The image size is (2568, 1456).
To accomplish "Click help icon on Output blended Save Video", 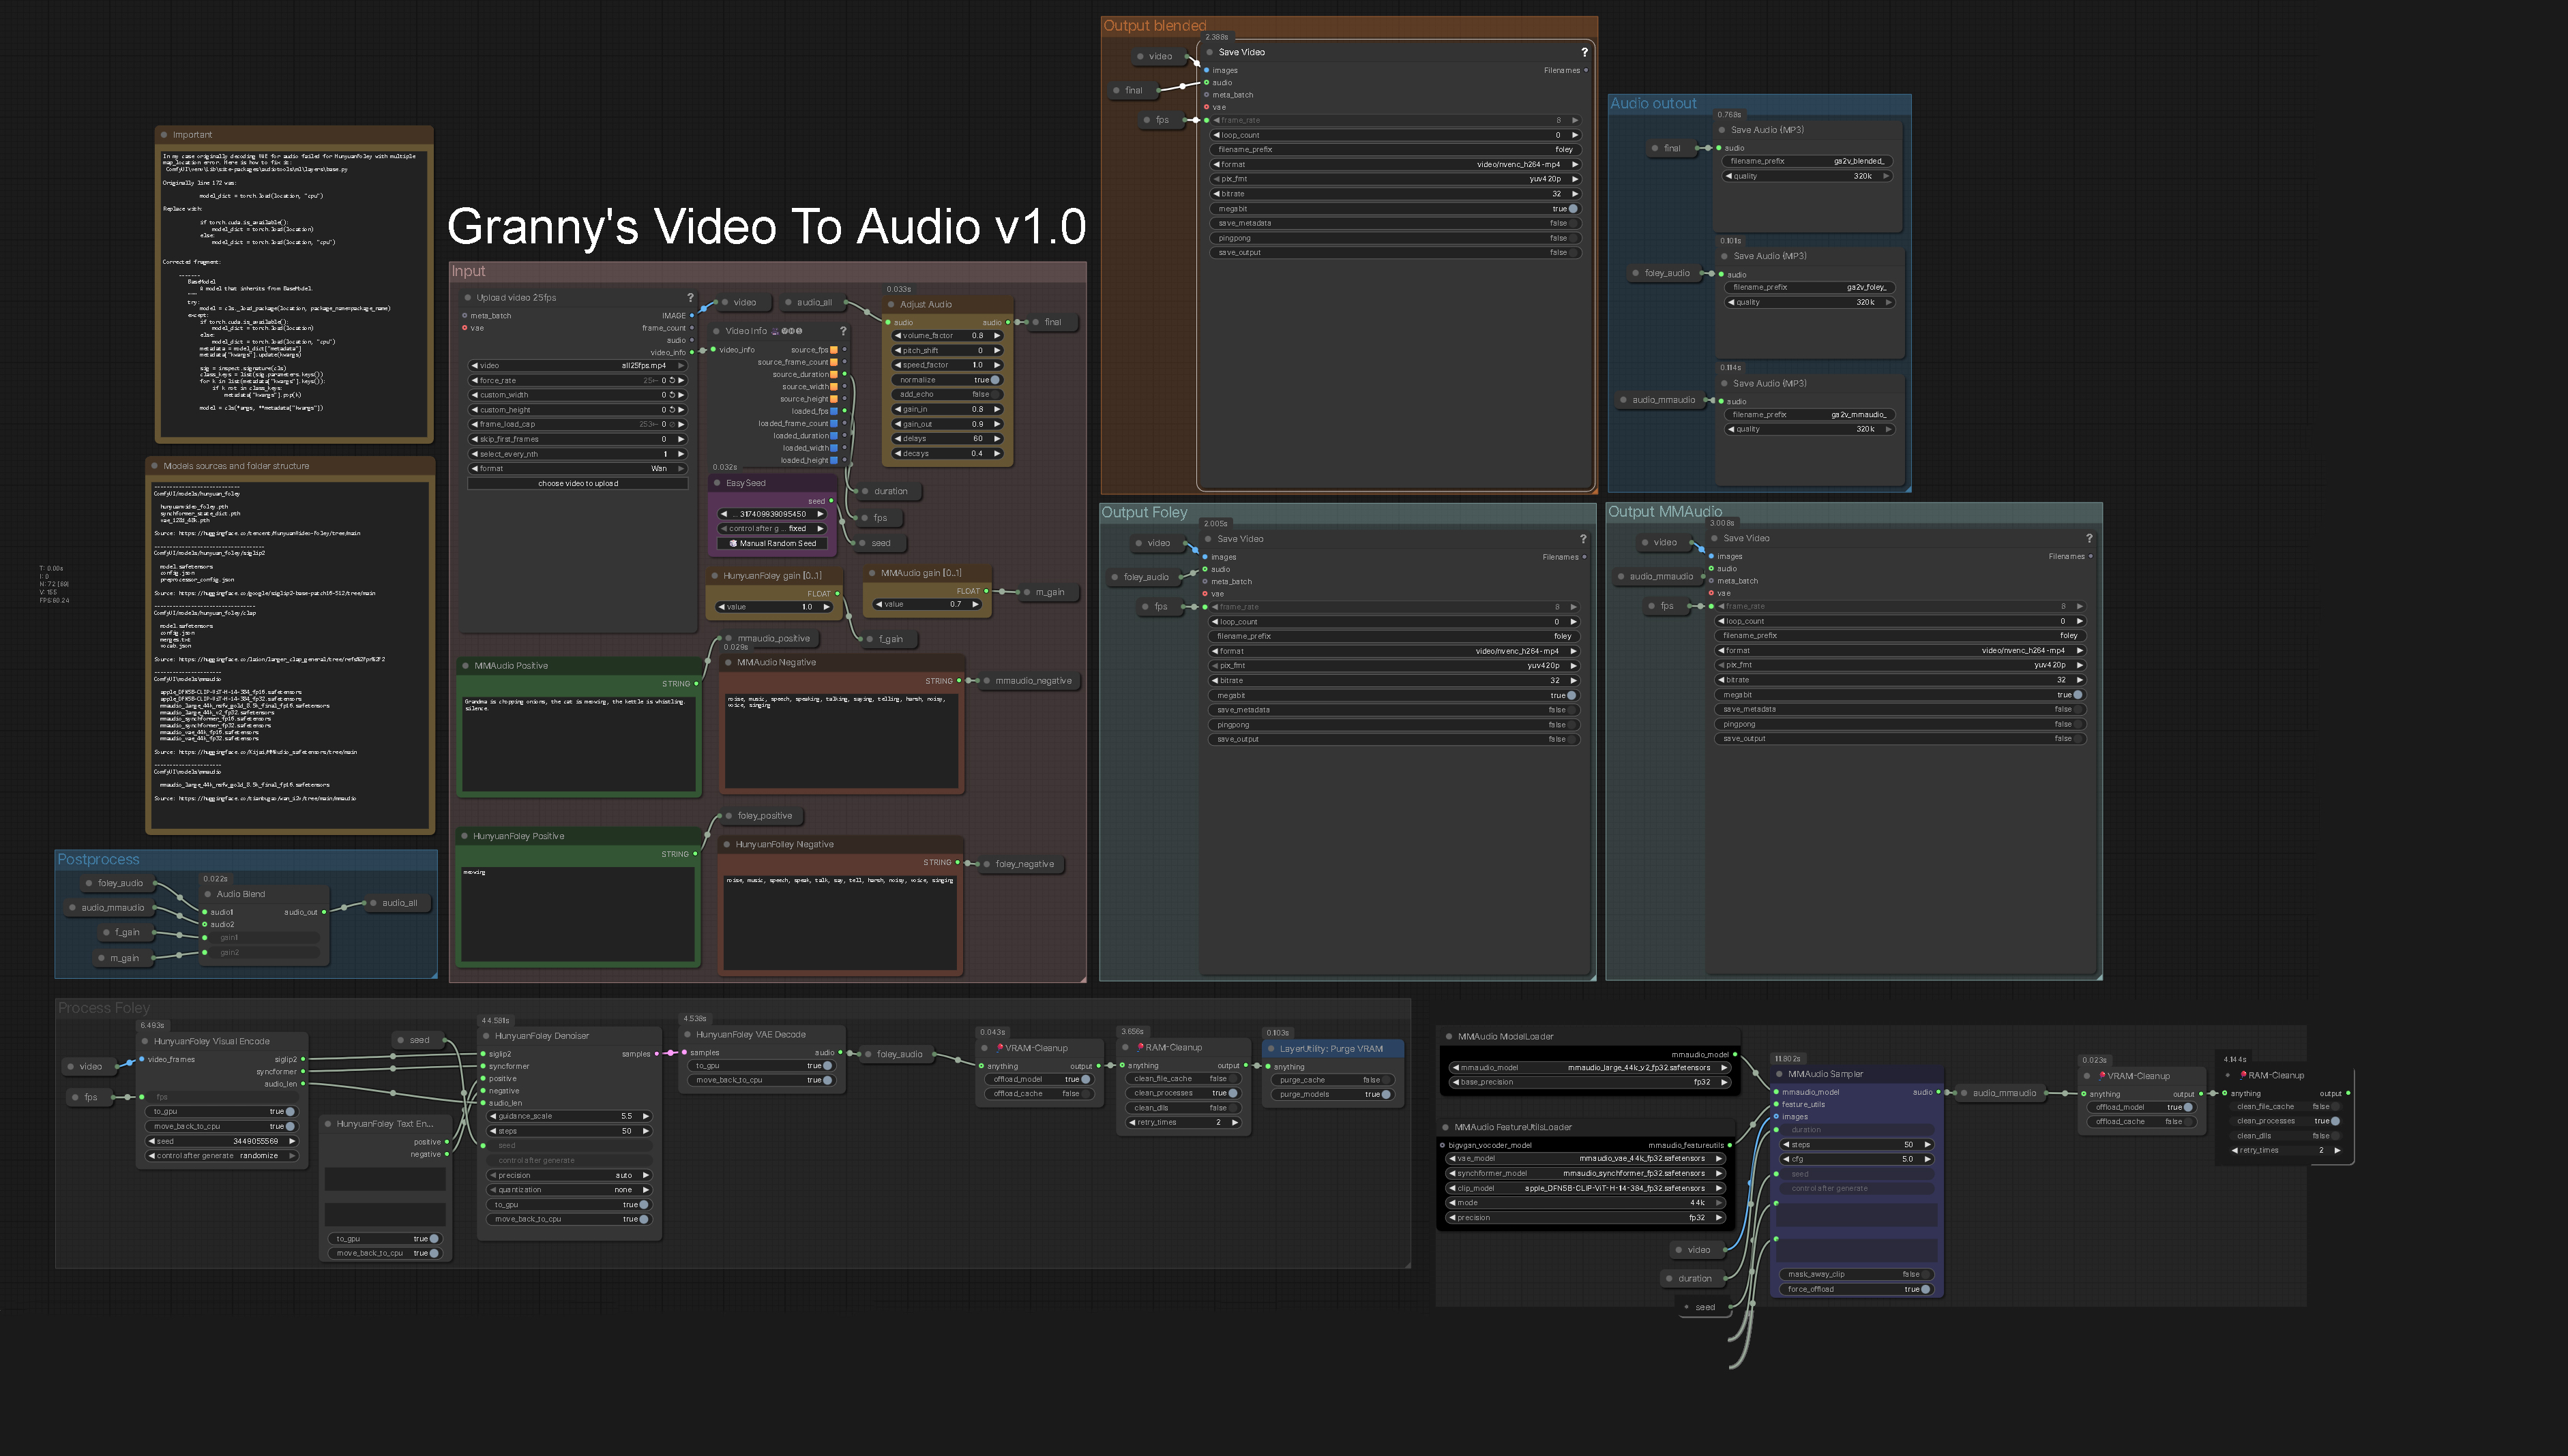I will 1584,52.
